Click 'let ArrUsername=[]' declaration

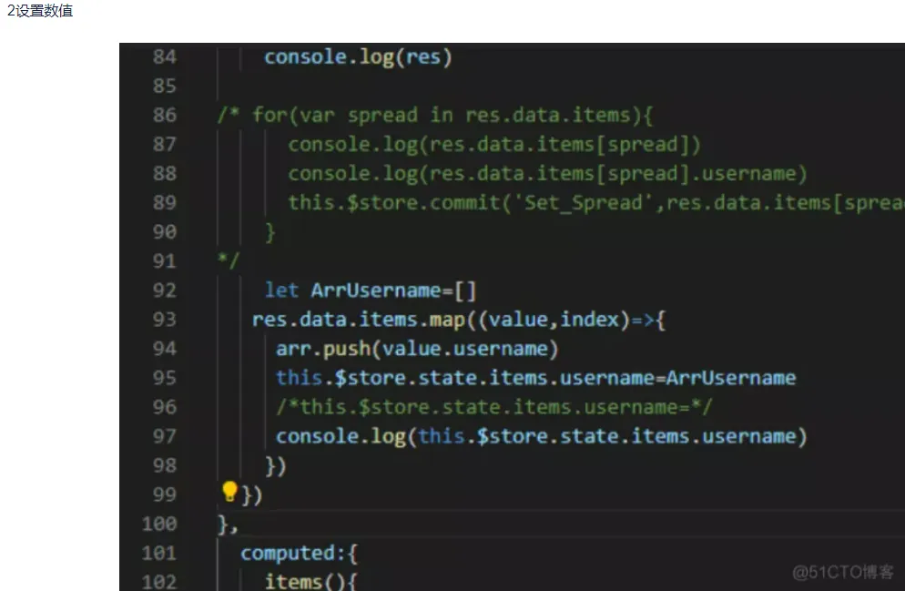click(x=370, y=290)
